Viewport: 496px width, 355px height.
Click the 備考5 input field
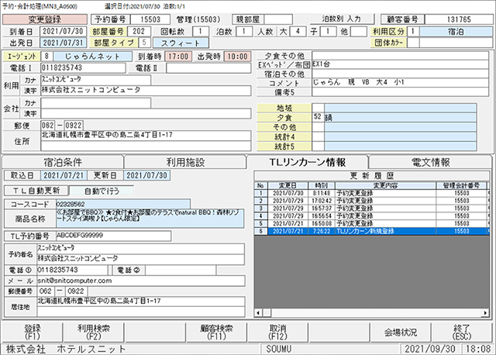(400, 91)
